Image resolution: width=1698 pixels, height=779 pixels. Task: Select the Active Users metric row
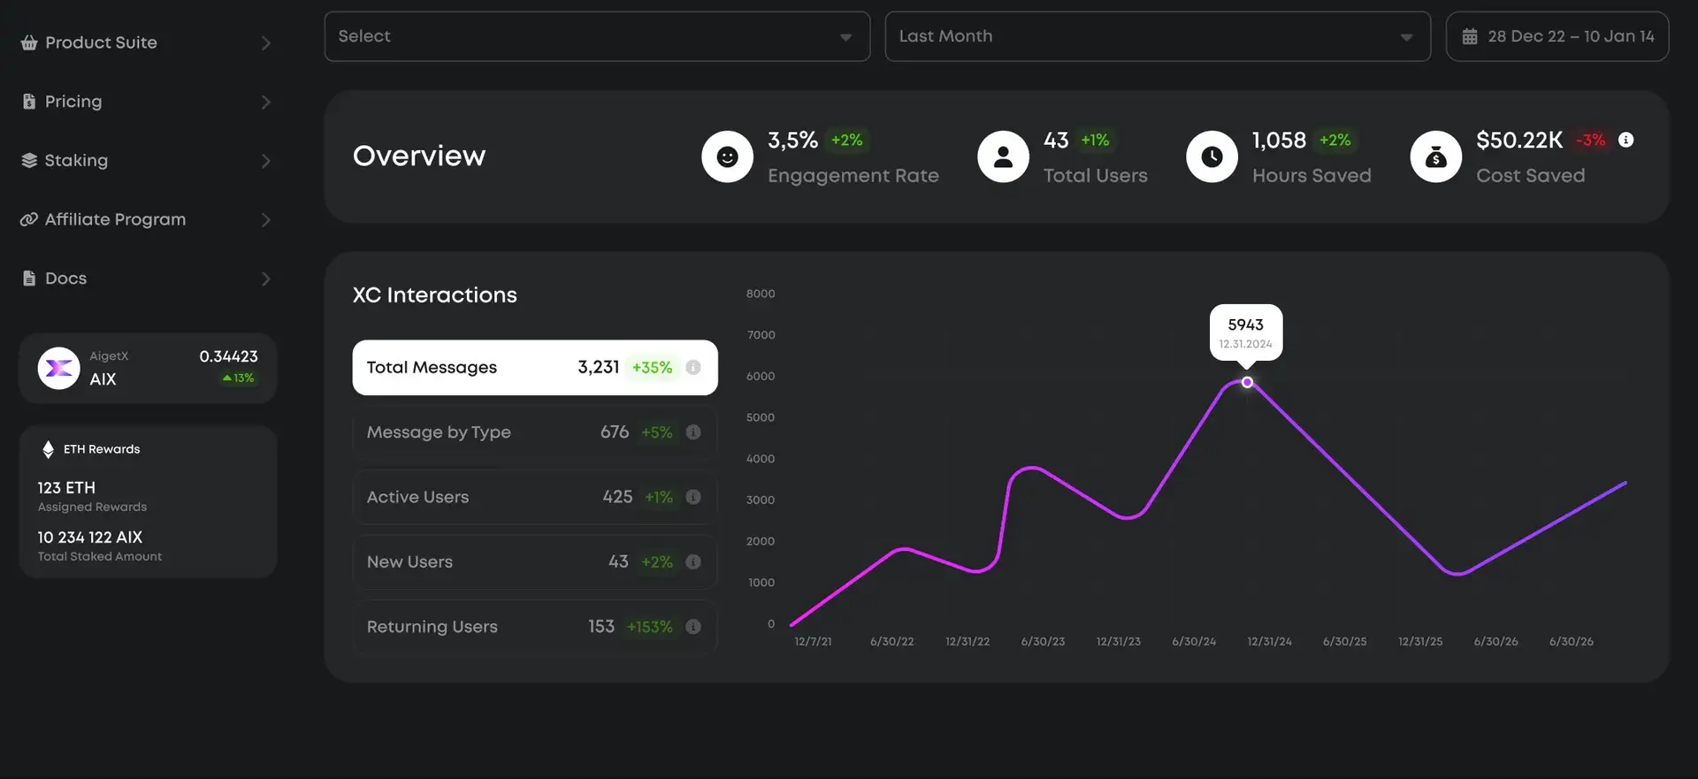pos(534,497)
